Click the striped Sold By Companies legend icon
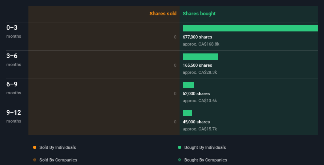The image size is (324, 165). (x=35, y=160)
